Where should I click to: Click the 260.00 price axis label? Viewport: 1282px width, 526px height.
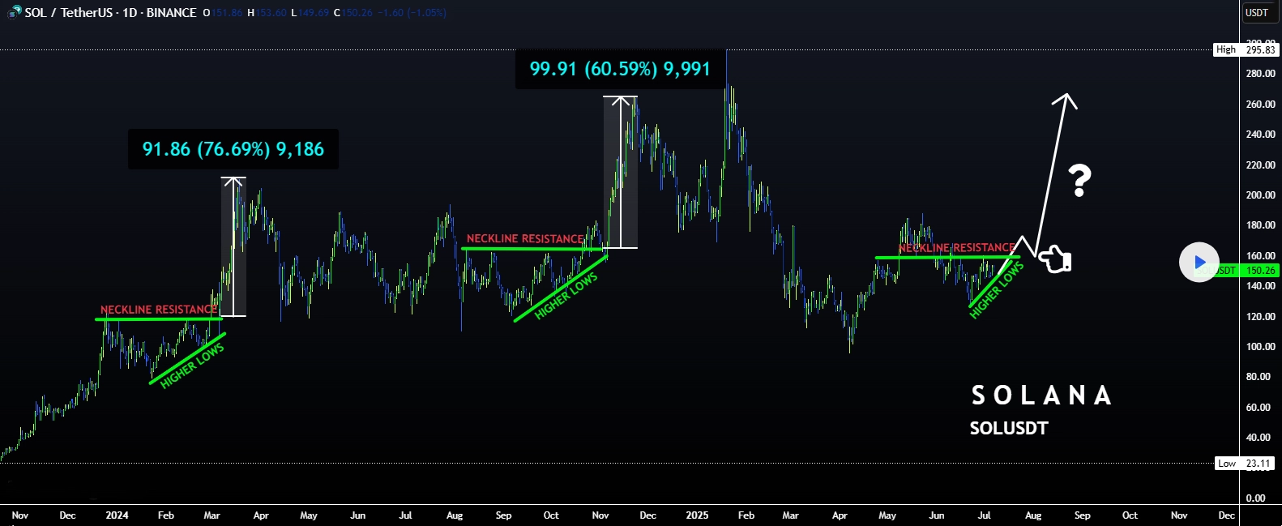(x=1261, y=105)
